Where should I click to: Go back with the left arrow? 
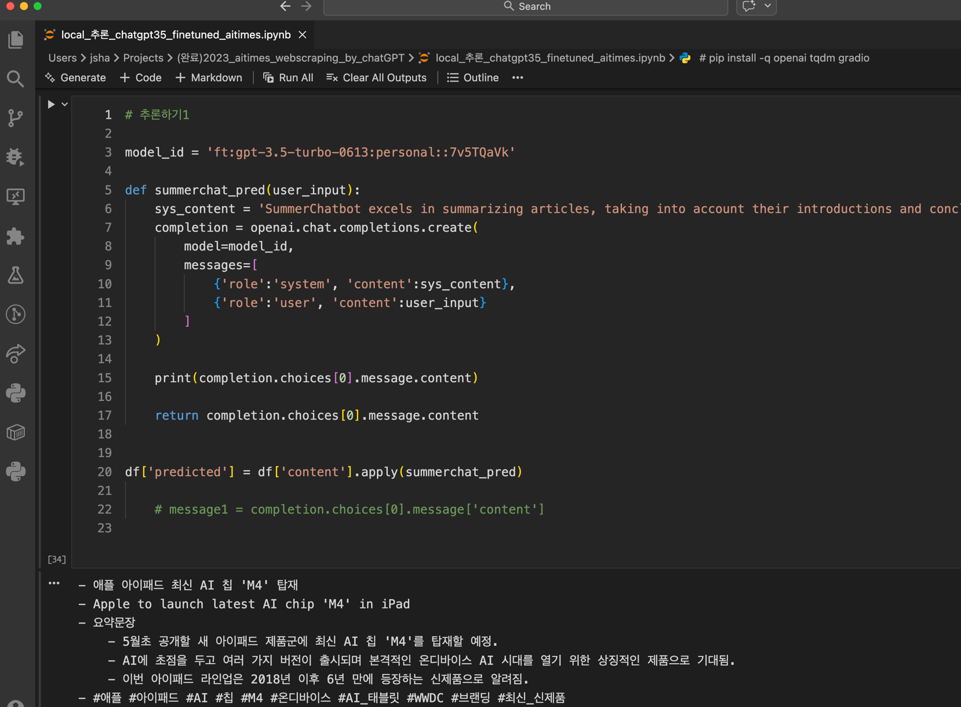point(285,6)
